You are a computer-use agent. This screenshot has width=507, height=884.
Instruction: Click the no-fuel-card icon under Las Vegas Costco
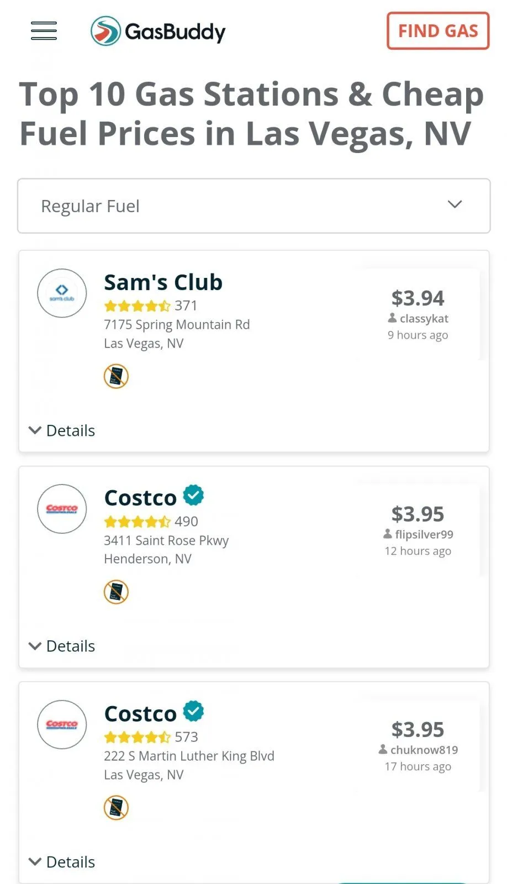pos(116,807)
